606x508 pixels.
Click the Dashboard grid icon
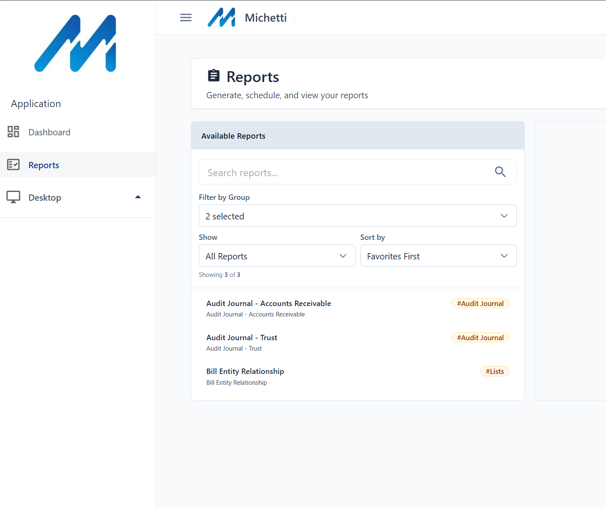click(13, 132)
